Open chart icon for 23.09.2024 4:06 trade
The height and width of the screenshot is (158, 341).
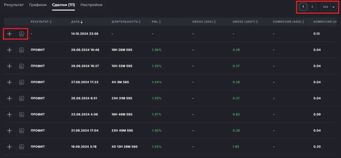pyautogui.click(x=22, y=114)
